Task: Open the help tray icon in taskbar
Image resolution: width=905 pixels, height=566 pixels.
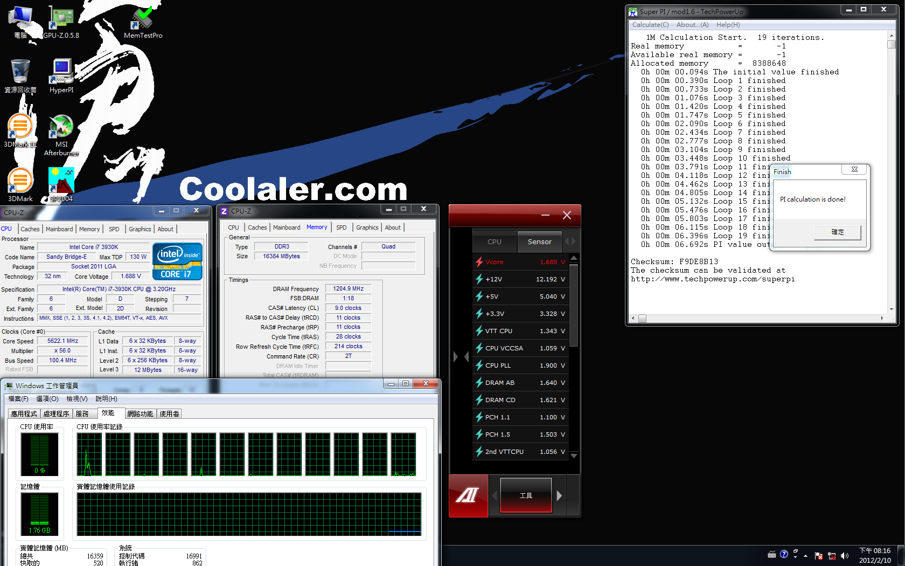Action: pyautogui.click(x=784, y=554)
